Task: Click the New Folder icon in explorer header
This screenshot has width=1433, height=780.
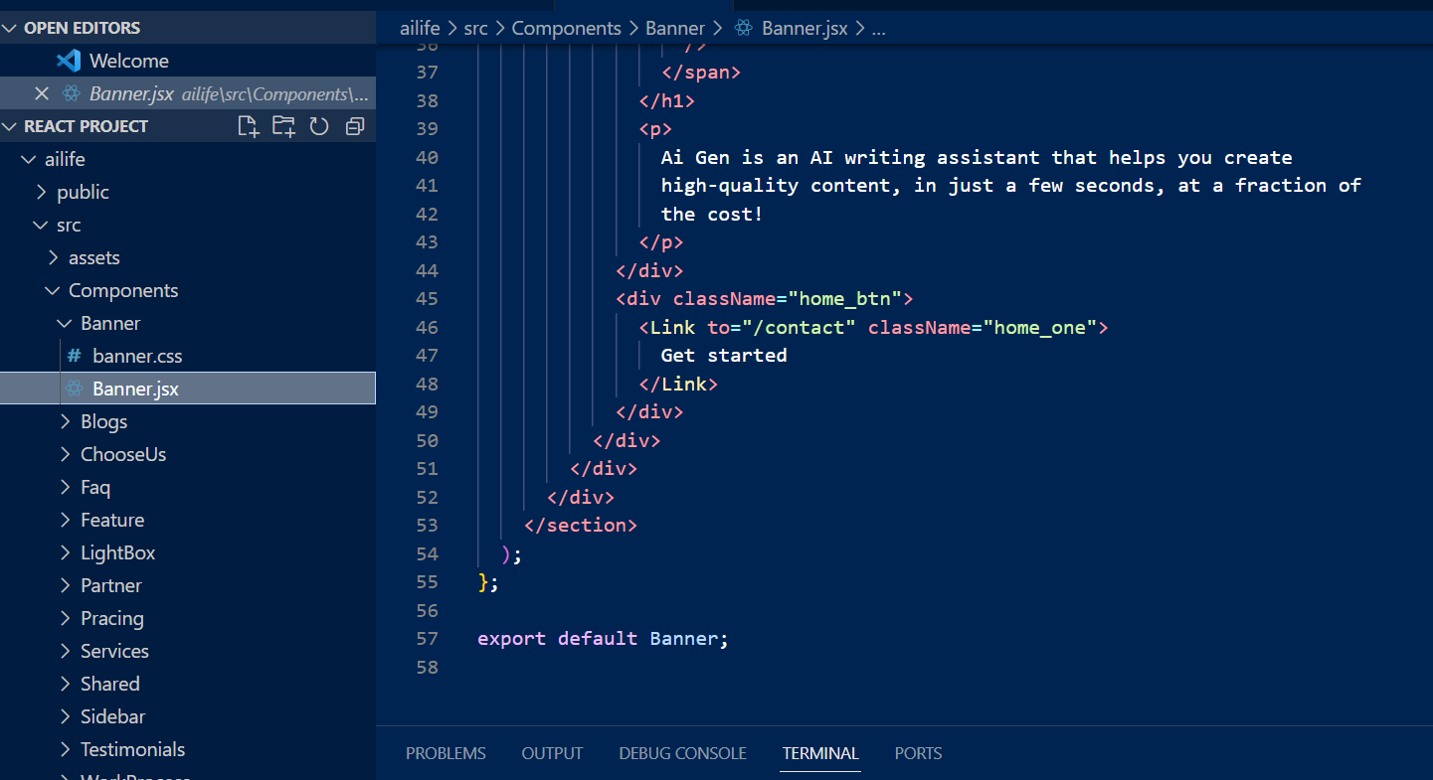Action: [x=283, y=126]
